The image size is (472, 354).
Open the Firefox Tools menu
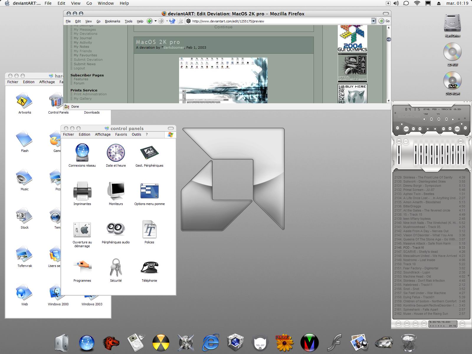(128, 21)
